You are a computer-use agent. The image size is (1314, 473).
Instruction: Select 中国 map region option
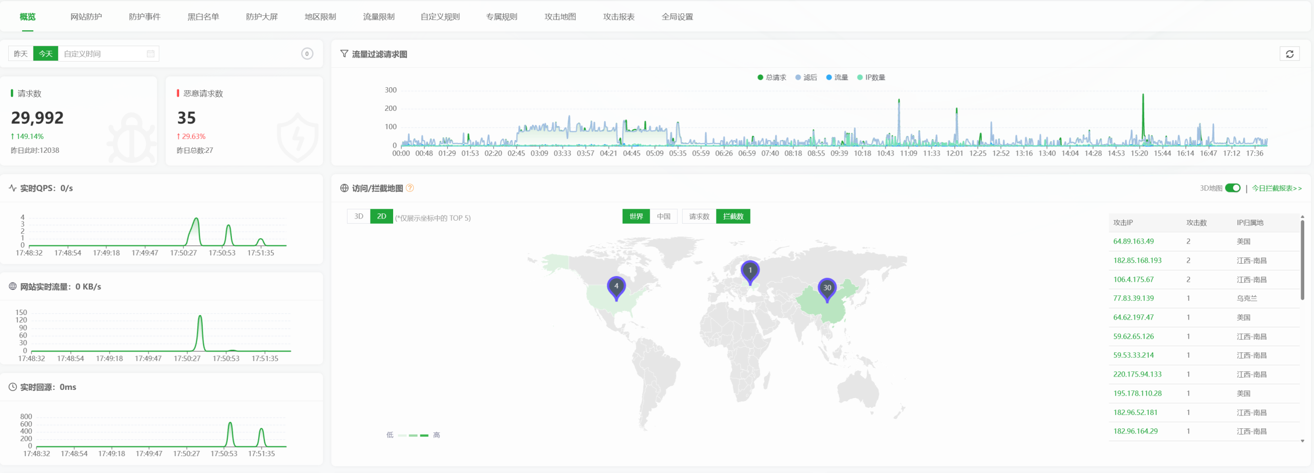663,216
